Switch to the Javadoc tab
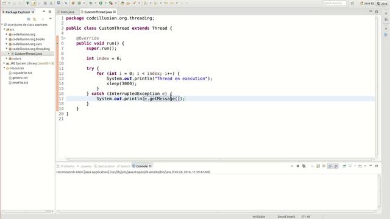The image size is (390, 219). point(84,166)
